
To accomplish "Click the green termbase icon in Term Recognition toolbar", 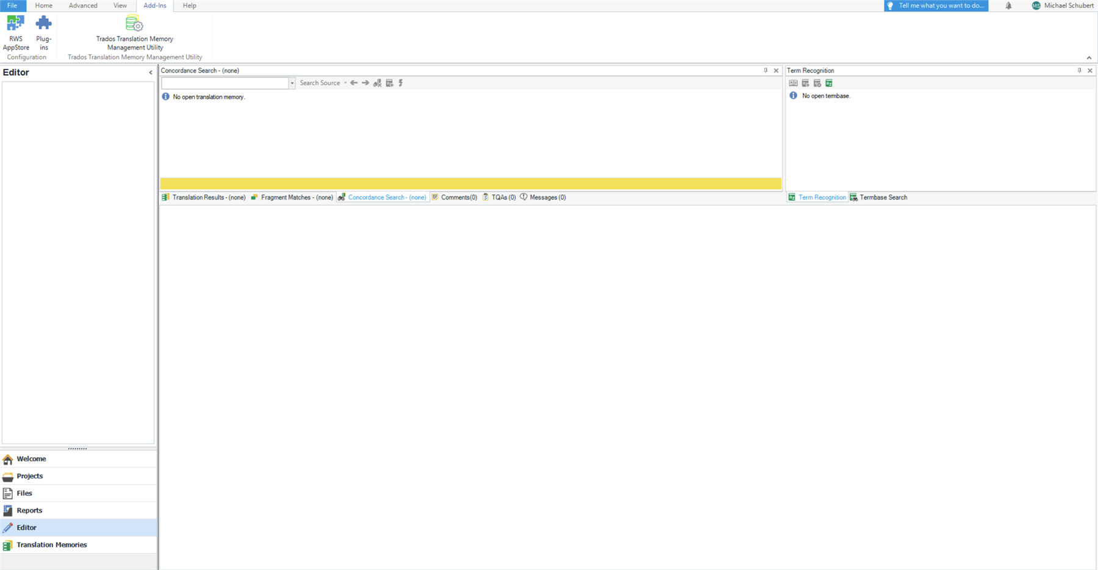I will click(x=829, y=83).
